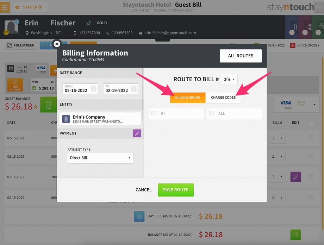Check the RT billing group checkbox
Screen dimensions: 324x245
click(x=154, y=113)
